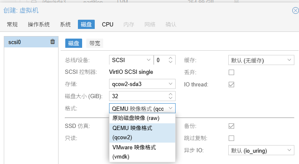The image size is (299, 164).
Task: Select the 磁盘 sub-tab in disk panel
Action: [74, 43]
